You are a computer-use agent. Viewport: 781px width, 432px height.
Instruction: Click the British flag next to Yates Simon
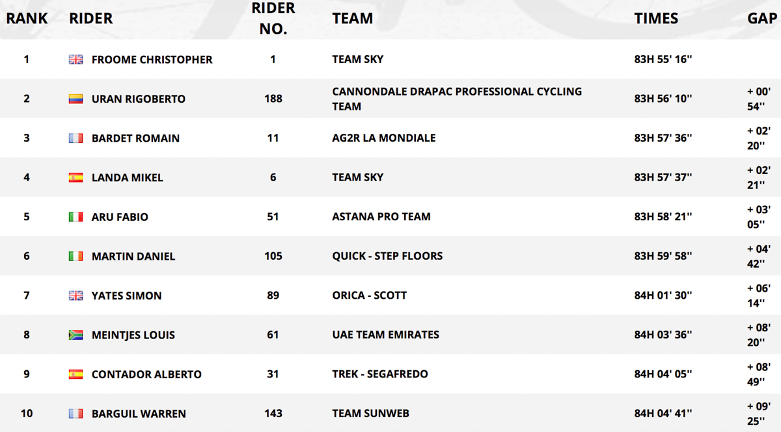click(75, 296)
